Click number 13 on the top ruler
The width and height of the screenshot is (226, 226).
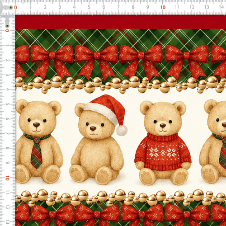click(207, 7)
